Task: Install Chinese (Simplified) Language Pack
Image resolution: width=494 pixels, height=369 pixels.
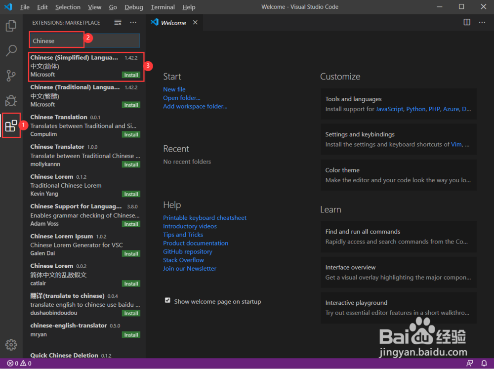Action: (x=131, y=75)
